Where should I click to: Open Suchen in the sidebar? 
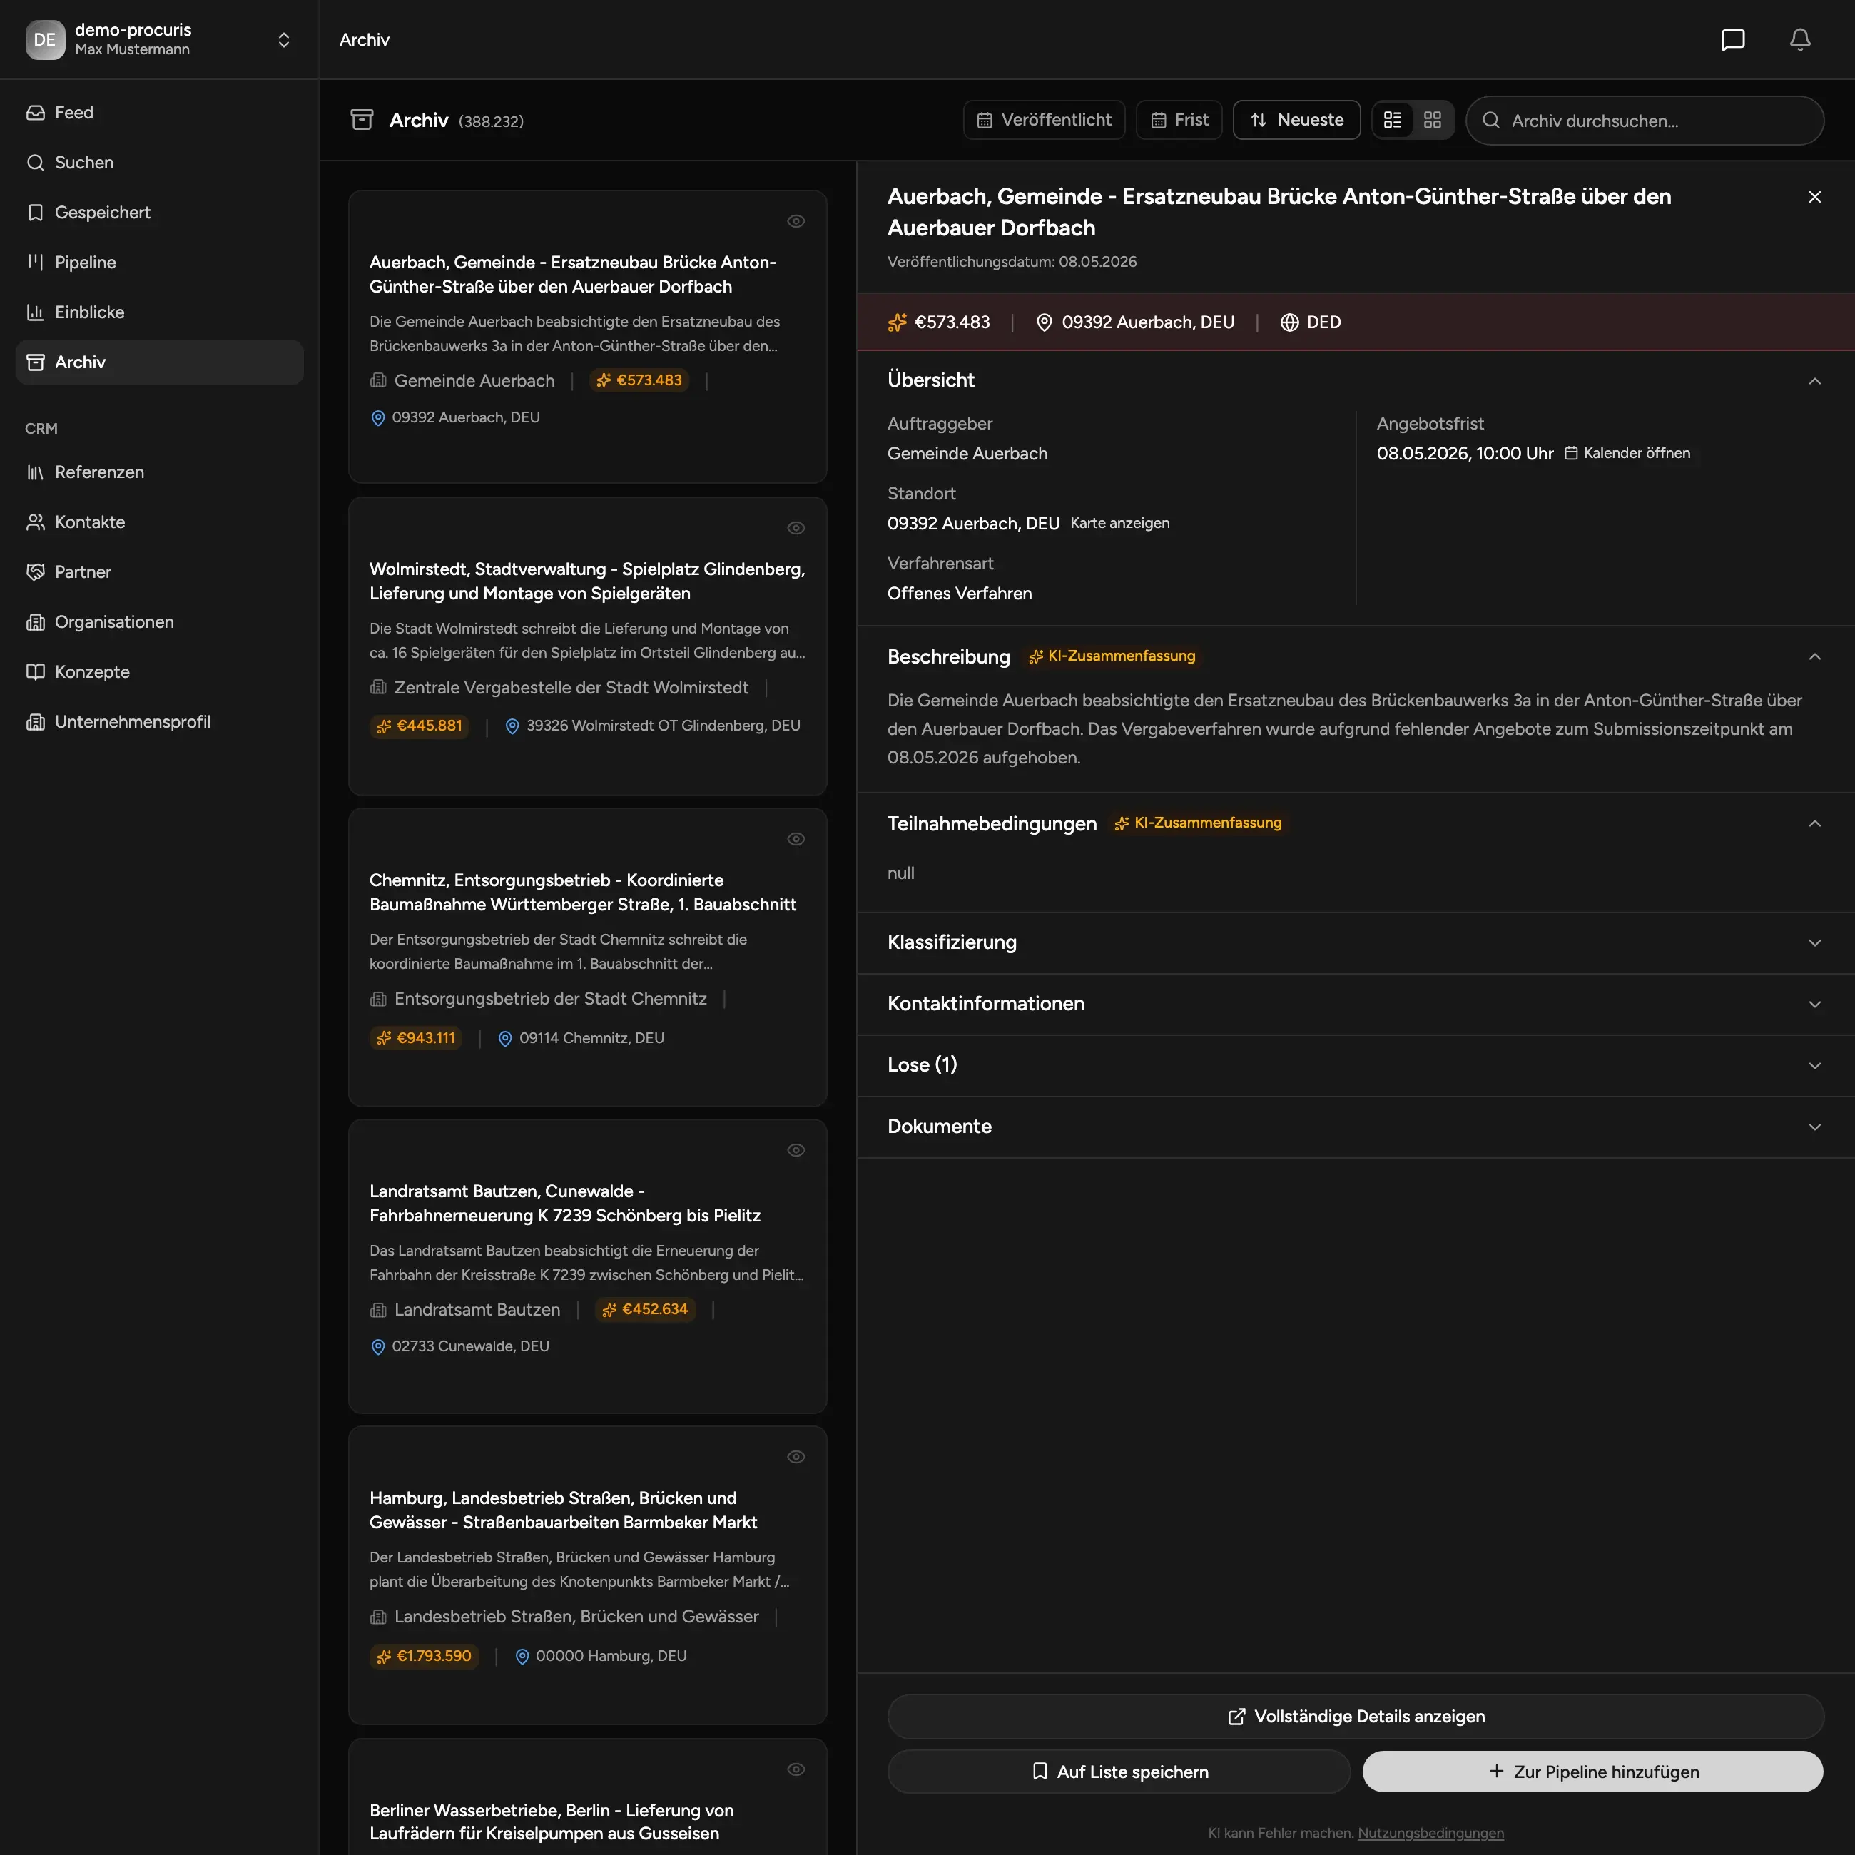point(159,162)
